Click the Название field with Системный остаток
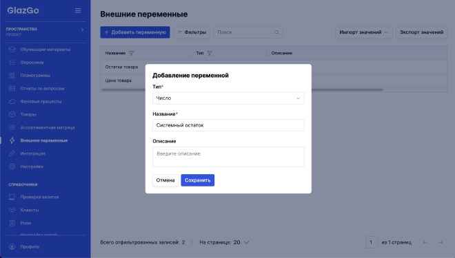Viewport: 455px width, 258px height. [x=228, y=125]
